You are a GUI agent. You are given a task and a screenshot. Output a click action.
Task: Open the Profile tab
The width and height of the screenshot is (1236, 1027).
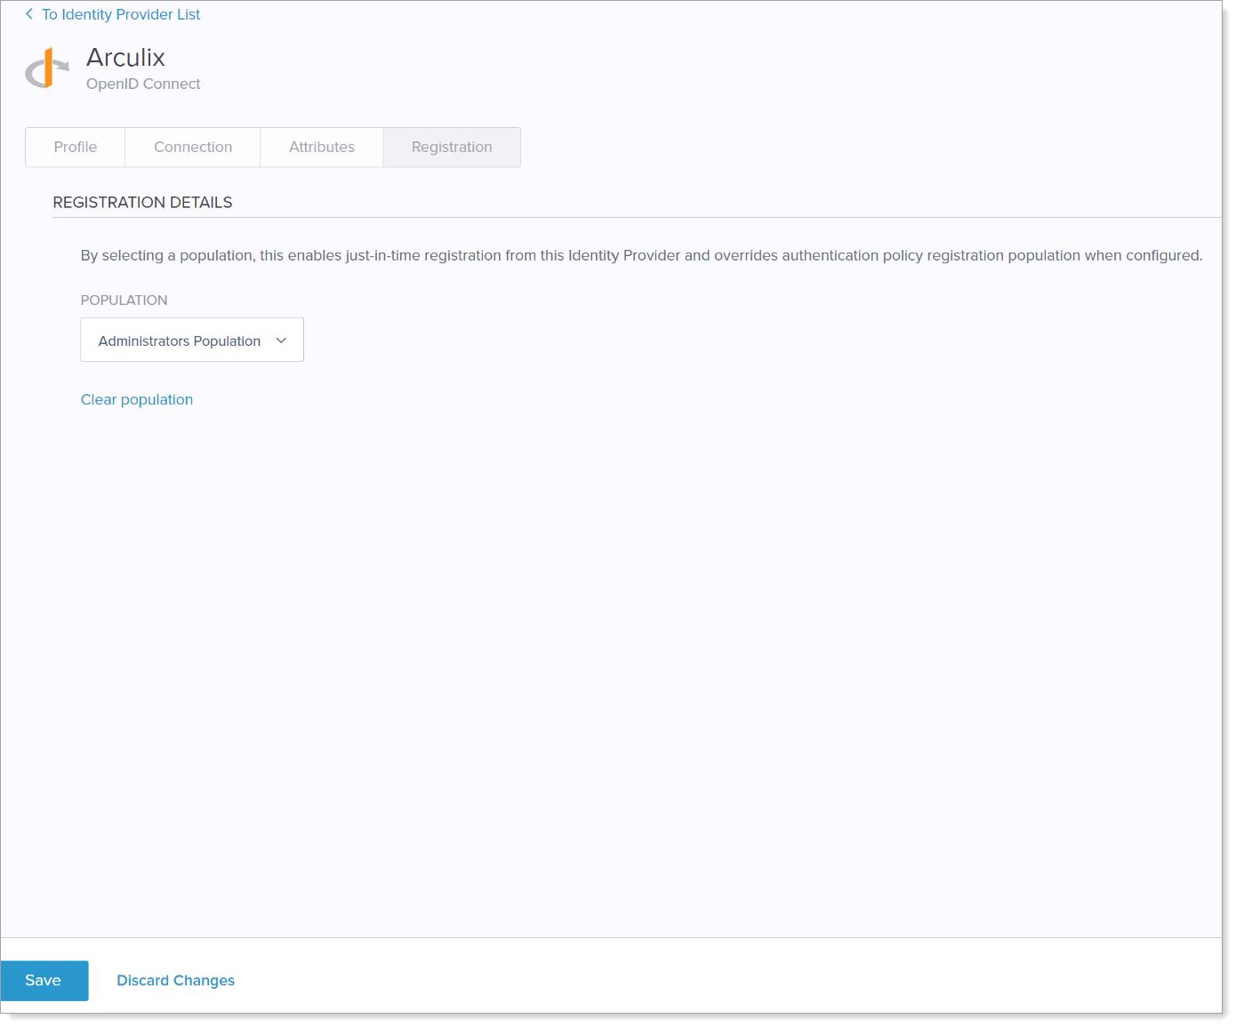pos(76,147)
